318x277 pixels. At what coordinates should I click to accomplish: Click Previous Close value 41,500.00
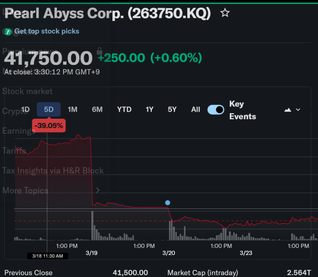tap(130, 272)
